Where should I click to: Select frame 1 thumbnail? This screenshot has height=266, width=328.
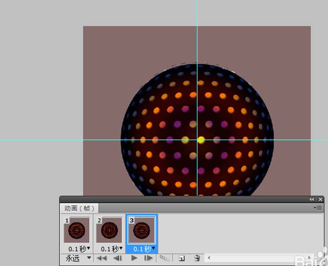pyautogui.click(x=77, y=231)
